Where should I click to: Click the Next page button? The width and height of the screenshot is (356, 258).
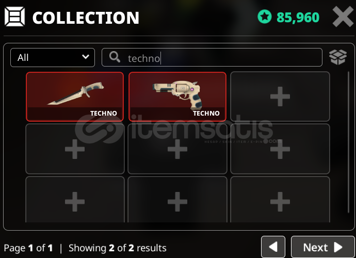click(x=322, y=247)
